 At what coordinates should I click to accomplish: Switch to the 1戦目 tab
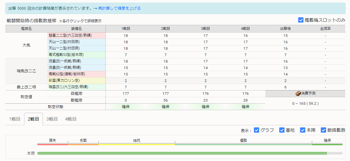tap(14, 119)
